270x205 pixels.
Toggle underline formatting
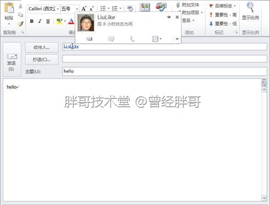[48, 21]
